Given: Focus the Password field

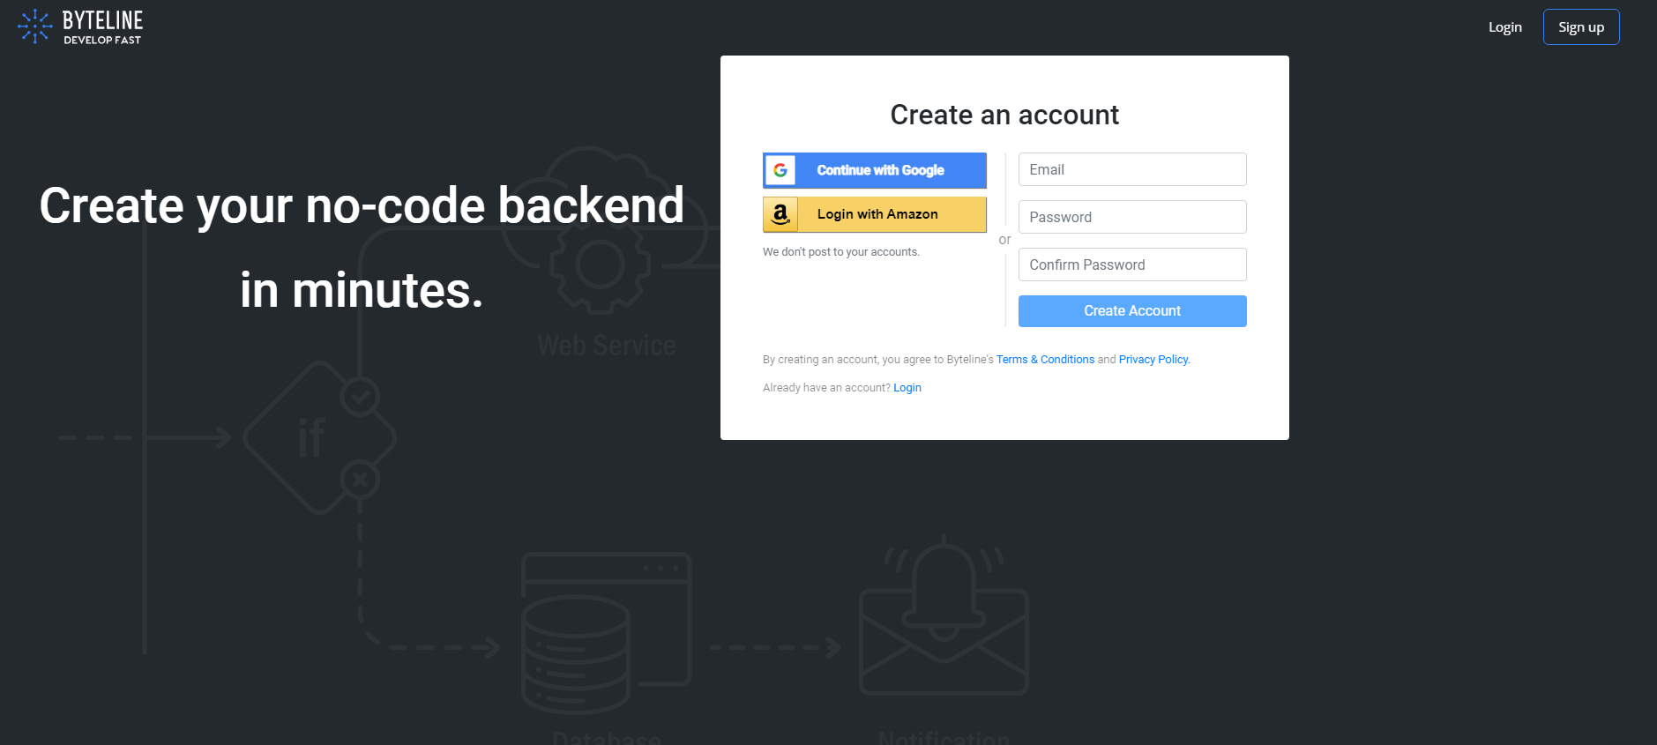Looking at the screenshot, I should (1132, 217).
